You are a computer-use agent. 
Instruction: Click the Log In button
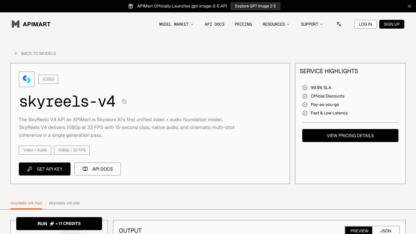(365, 24)
